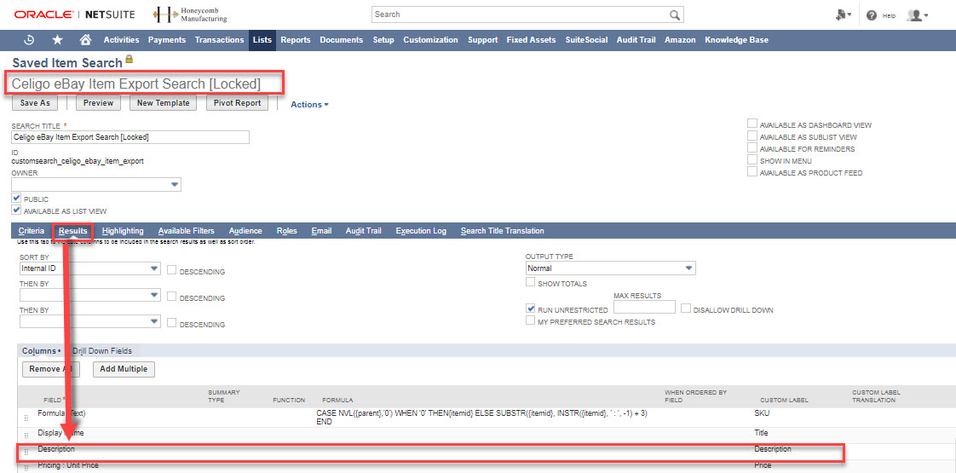Click the Pivot Report button
956x473 pixels.
pos(237,103)
